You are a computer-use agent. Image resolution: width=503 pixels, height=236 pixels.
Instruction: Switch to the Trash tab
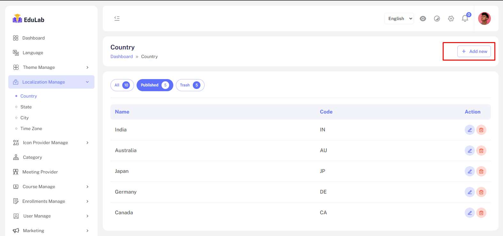190,85
